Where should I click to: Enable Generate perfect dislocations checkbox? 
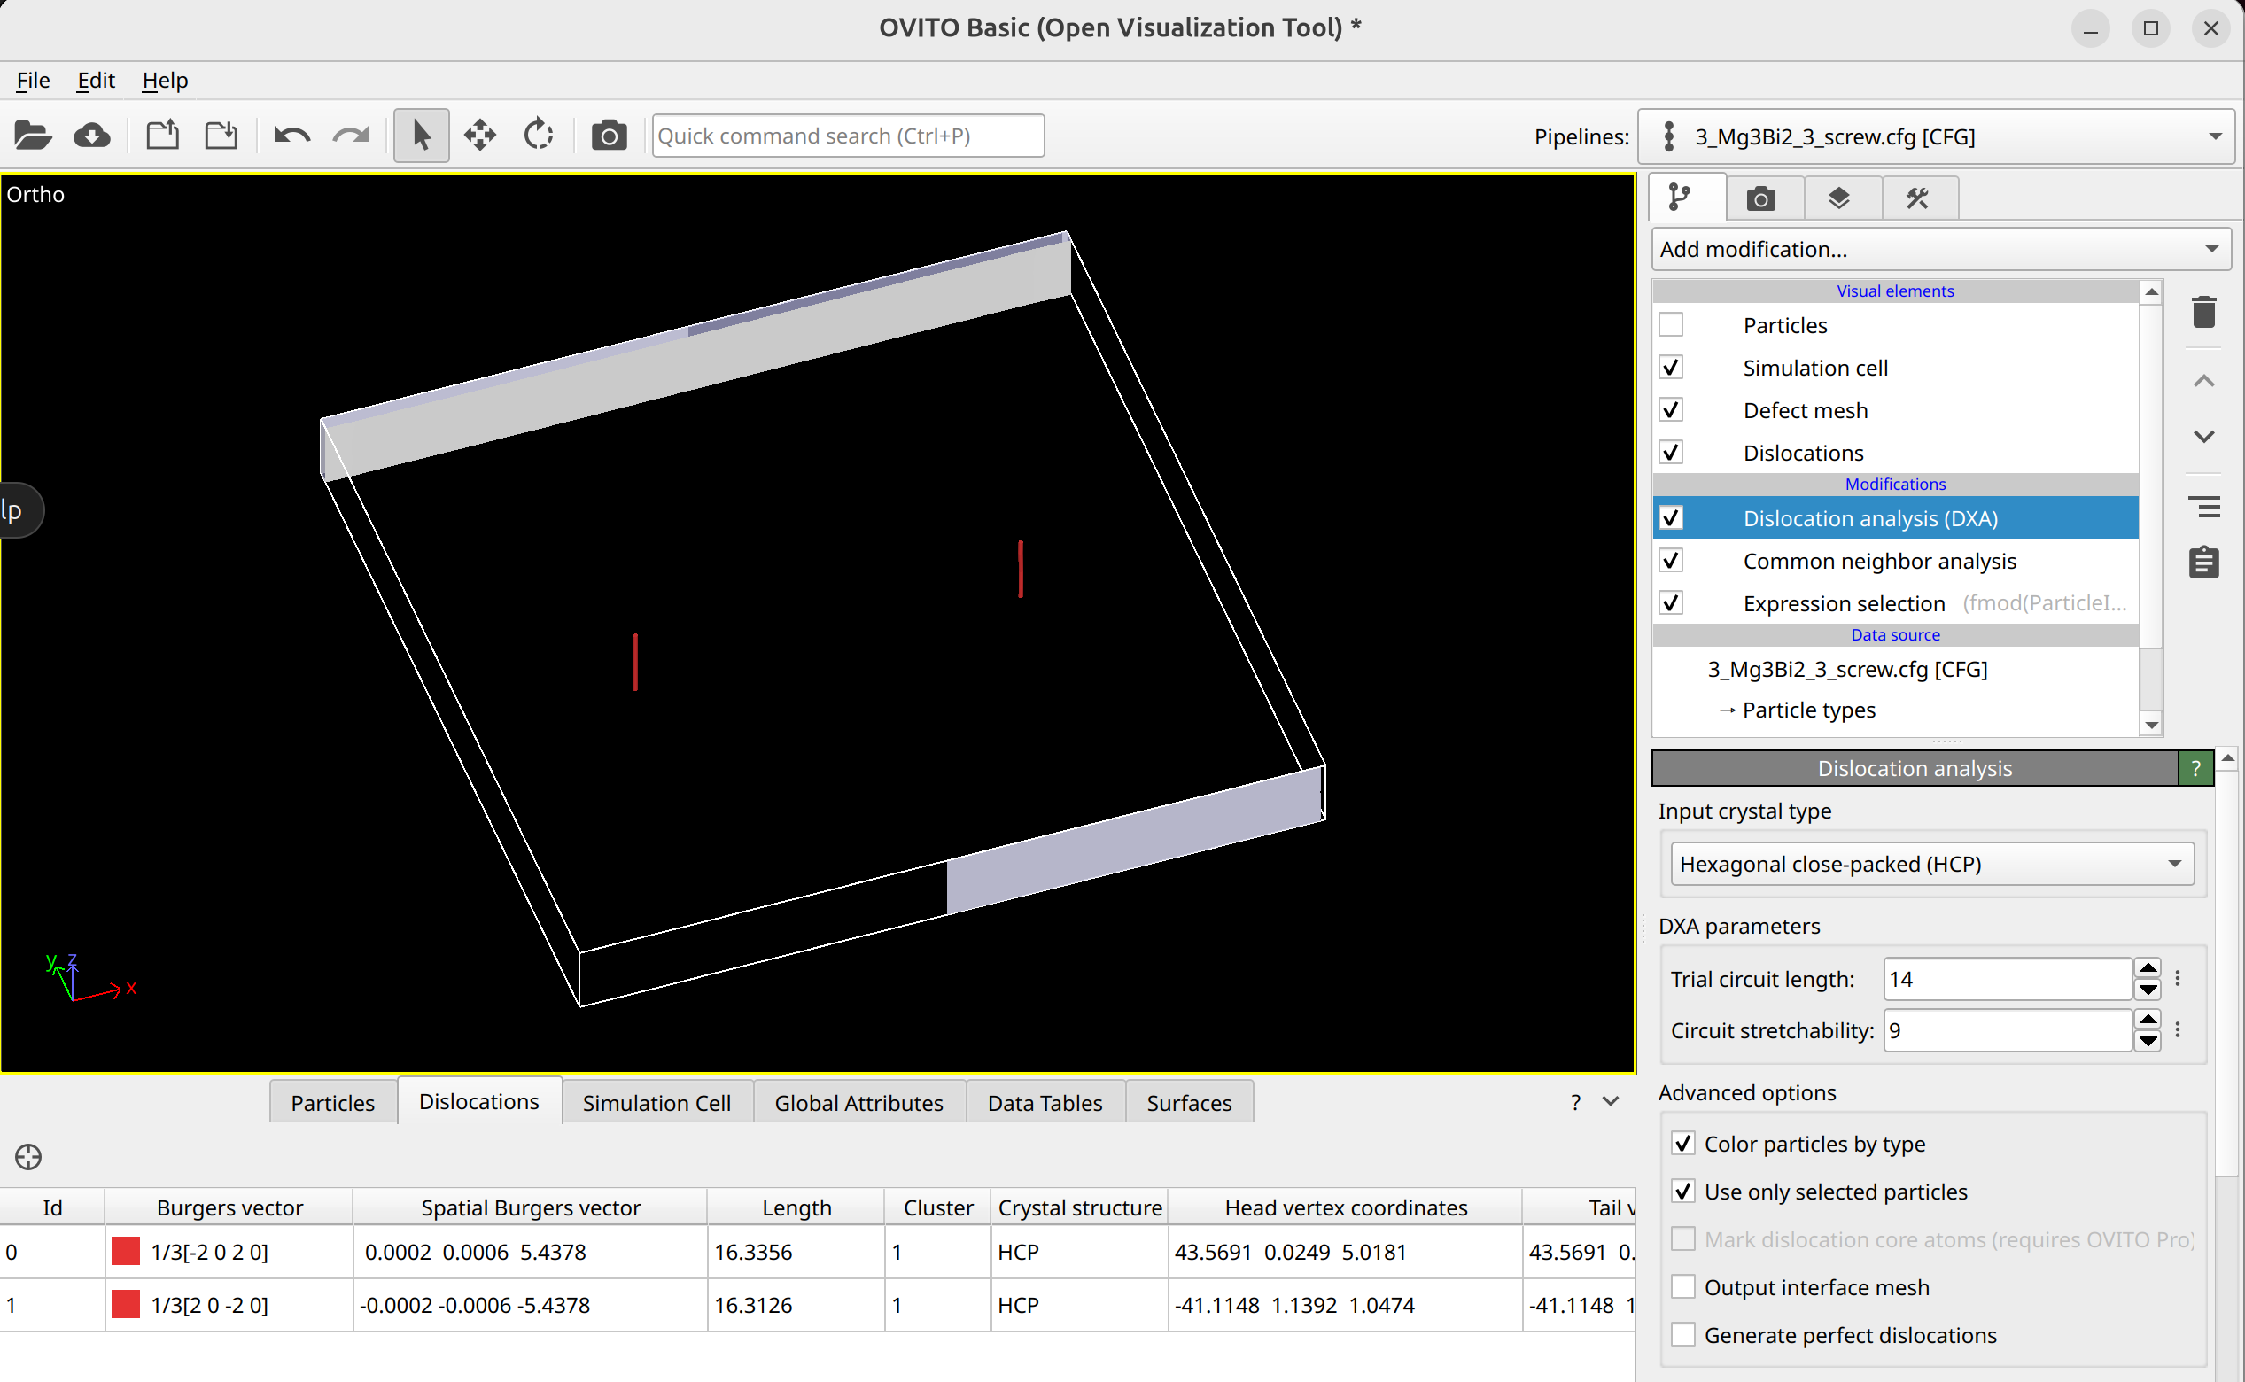click(1682, 1334)
